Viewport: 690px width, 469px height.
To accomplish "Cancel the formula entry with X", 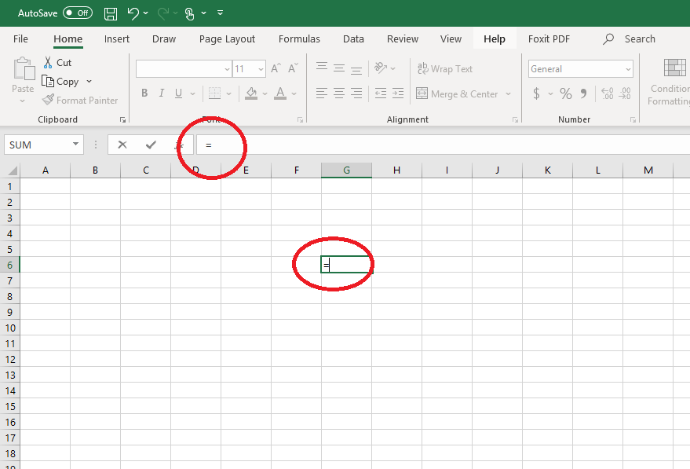I will click(122, 145).
